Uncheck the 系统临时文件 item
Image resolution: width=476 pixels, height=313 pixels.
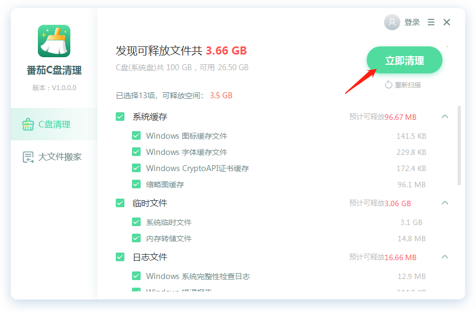tap(136, 222)
